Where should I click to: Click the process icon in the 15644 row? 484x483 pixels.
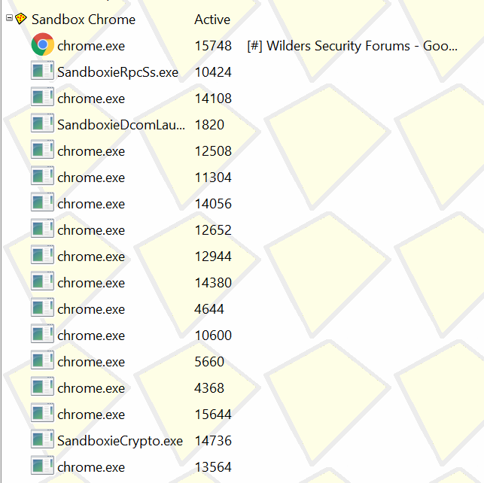coord(43,413)
